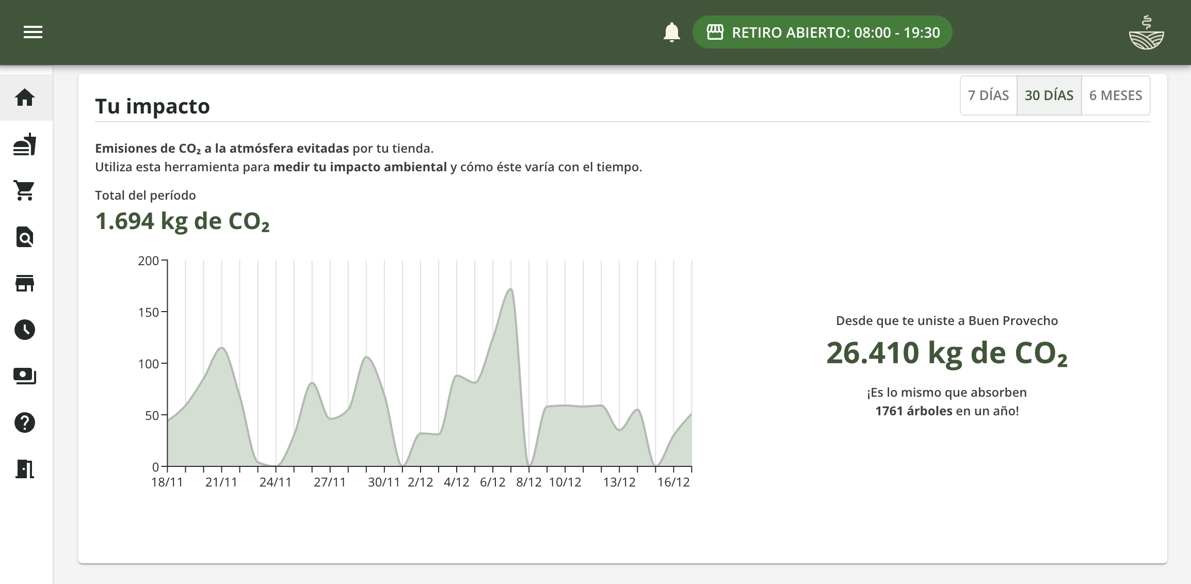The width and height of the screenshot is (1191, 584).
Task: Open the hamburger menu
Action: click(33, 33)
